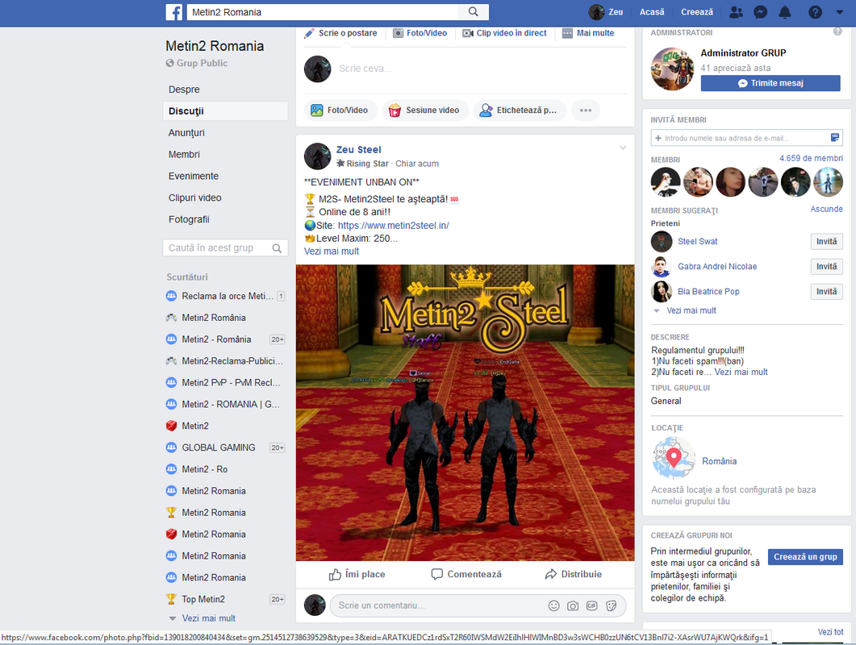Open GIF picker in comment box
This screenshot has width=856, height=645.
(591, 605)
